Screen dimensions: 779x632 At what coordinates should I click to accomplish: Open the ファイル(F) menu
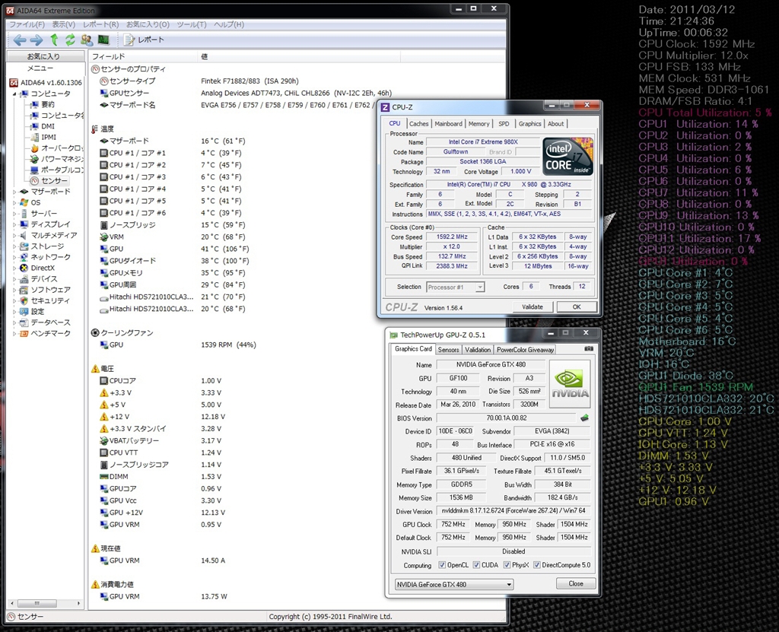[27, 24]
